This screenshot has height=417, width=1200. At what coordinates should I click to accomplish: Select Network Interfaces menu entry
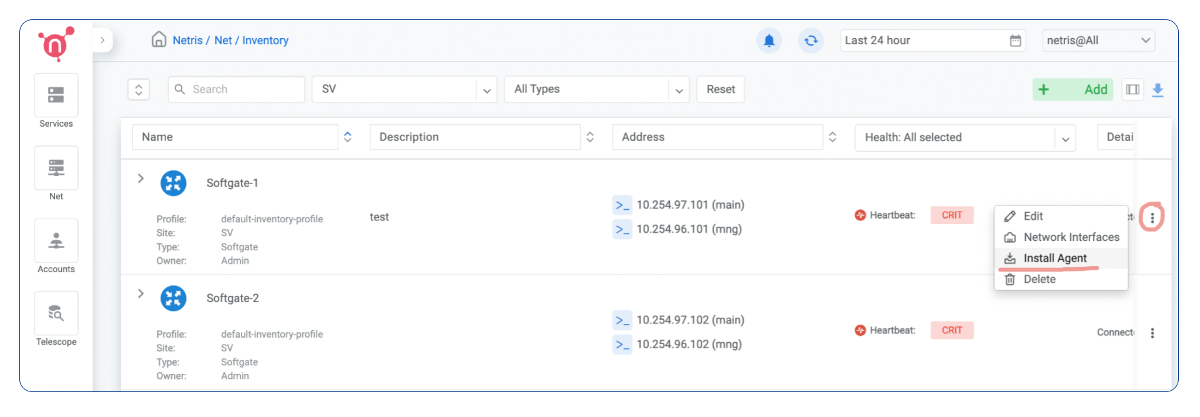tap(1071, 237)
